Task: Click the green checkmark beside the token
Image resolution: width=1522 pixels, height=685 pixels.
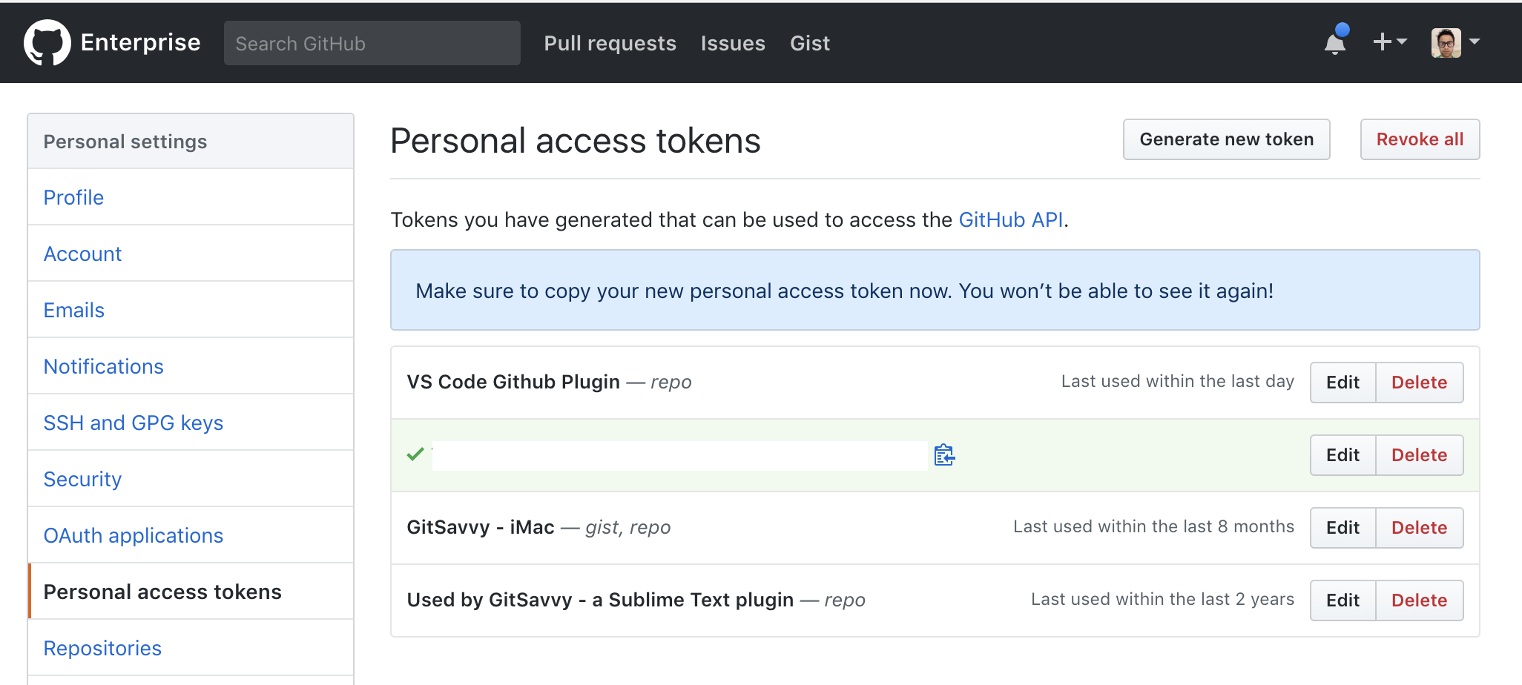Action: [414, 455]
